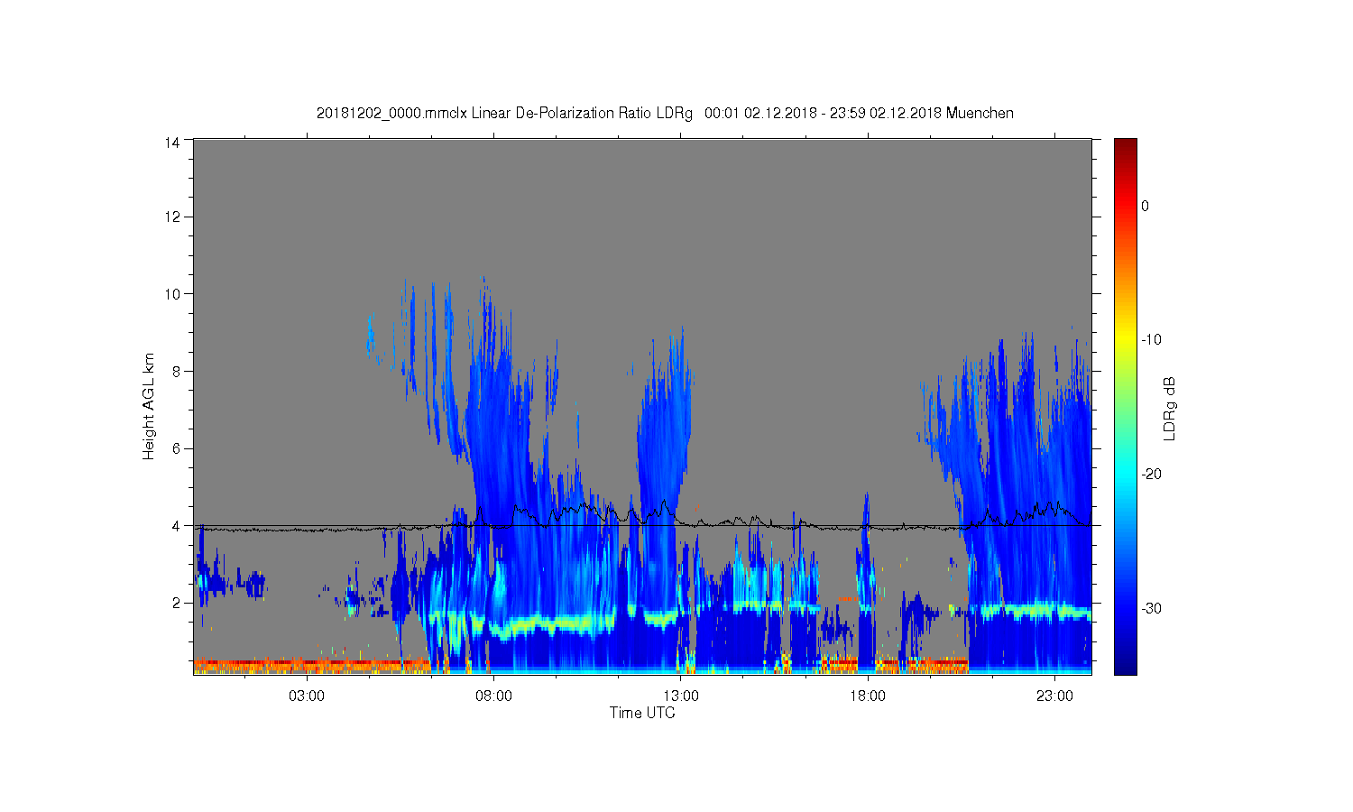Image resolution: width=1353 pixels, height=812 pixels.
Task: Click the height tick label '12'
Action: 173,217
